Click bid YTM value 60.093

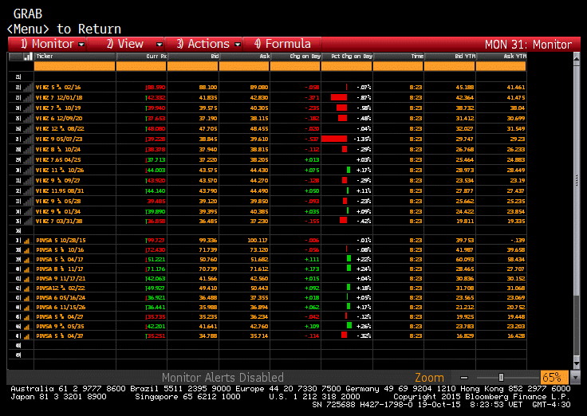[x=465, y=260]
